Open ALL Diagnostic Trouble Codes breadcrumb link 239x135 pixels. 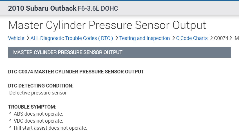click(x=72, y=38)
